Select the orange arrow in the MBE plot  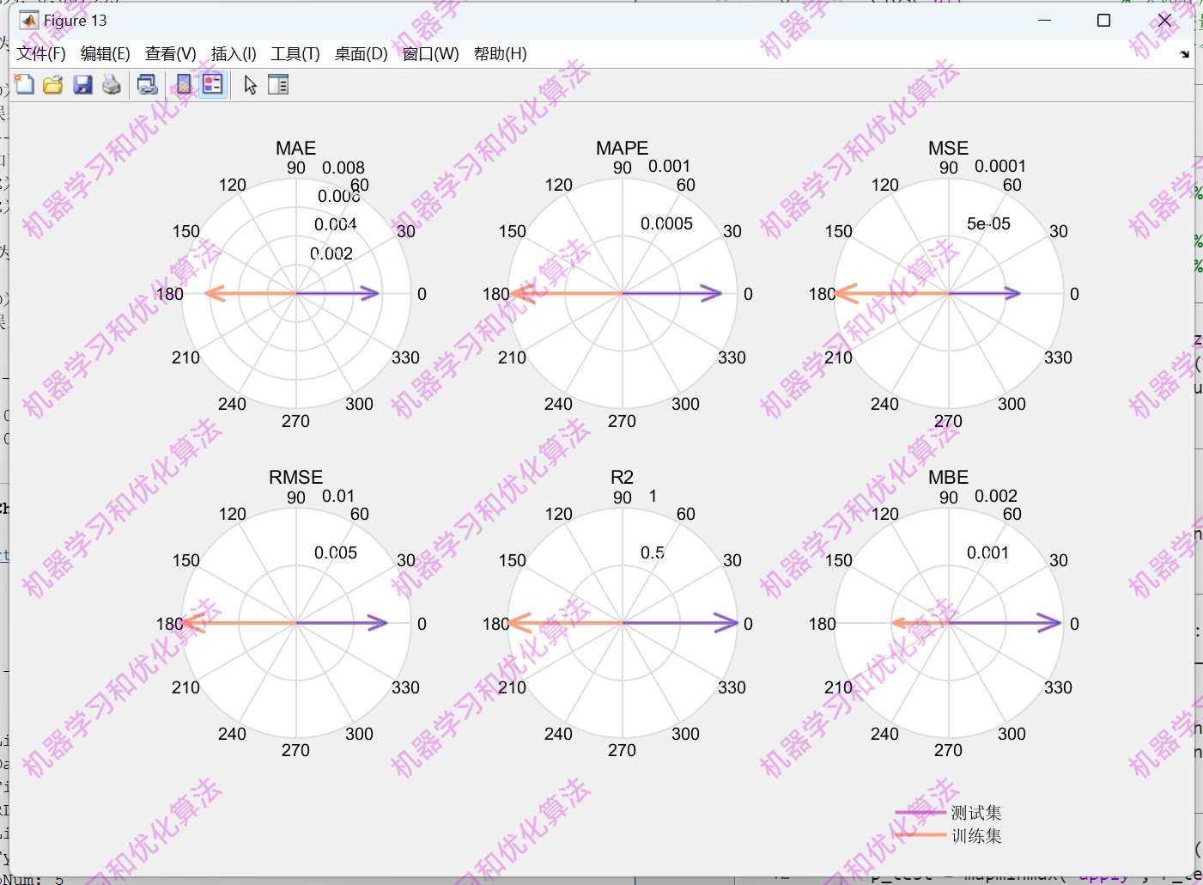pyautogui.click(x=920, y=623)
